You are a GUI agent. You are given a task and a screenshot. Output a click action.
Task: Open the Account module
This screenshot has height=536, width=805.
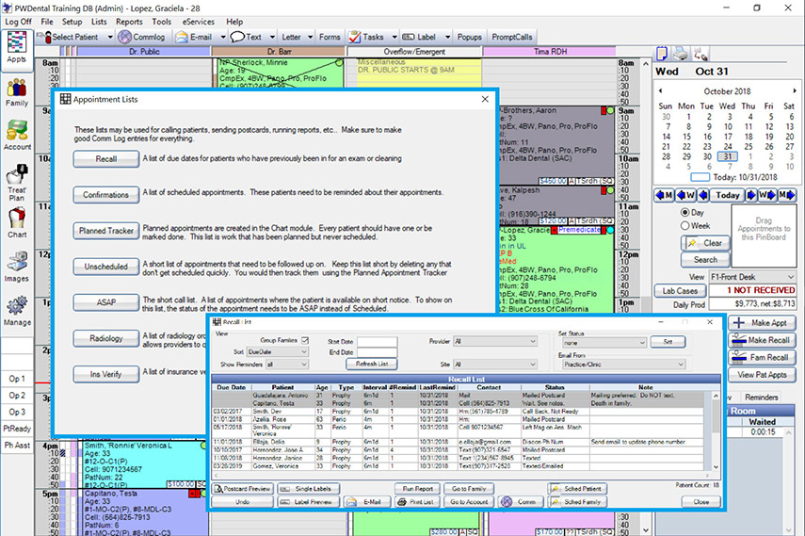(x=16, y=137)
